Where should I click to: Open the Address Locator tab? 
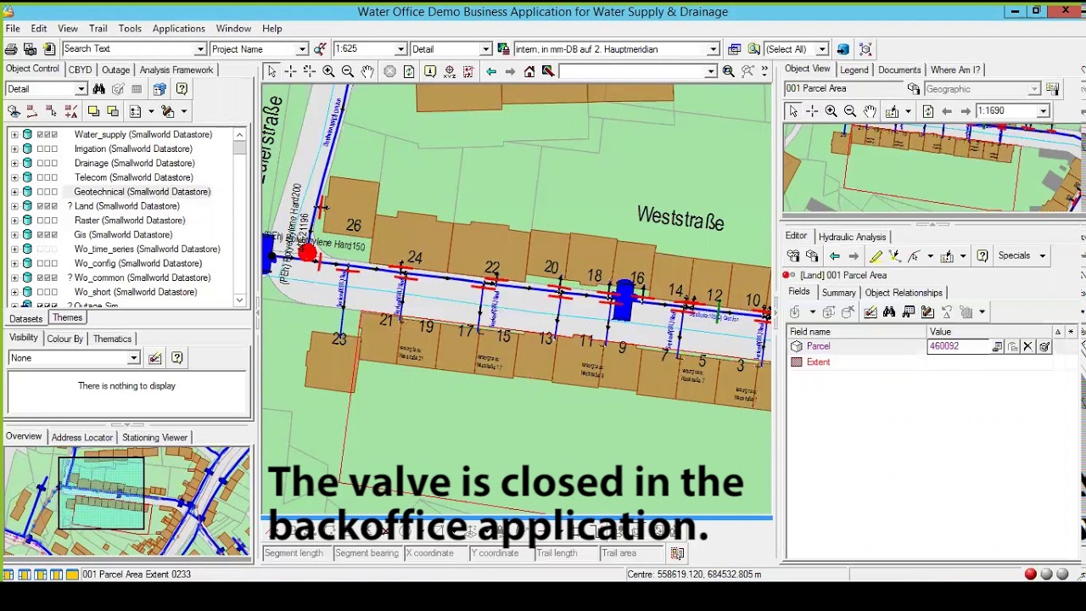[82, 438]
